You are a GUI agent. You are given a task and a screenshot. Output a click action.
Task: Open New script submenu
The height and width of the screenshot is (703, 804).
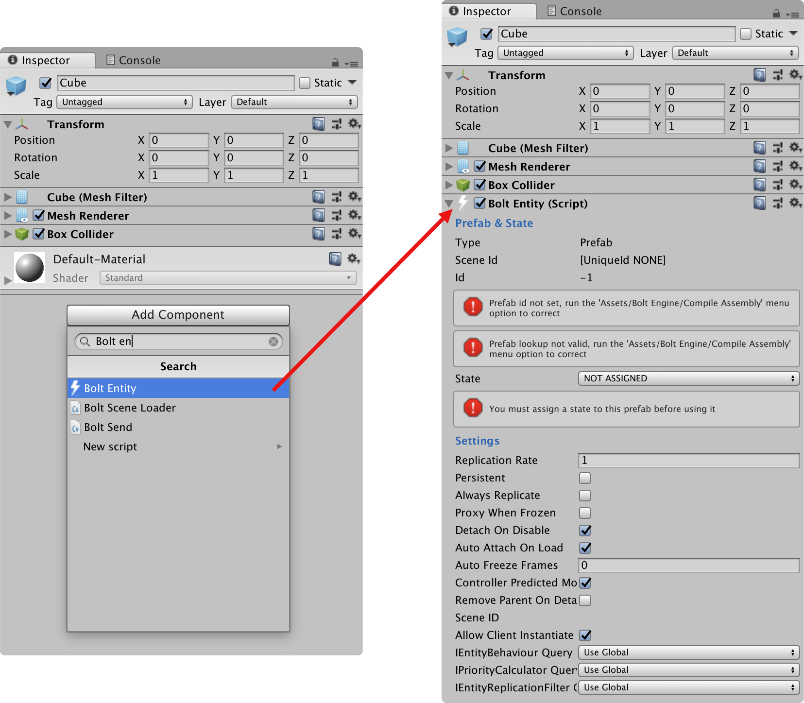tap(178, 446)
